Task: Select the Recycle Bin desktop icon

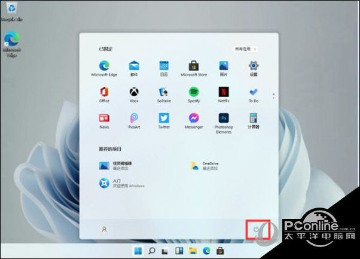Action: point(12,13)
